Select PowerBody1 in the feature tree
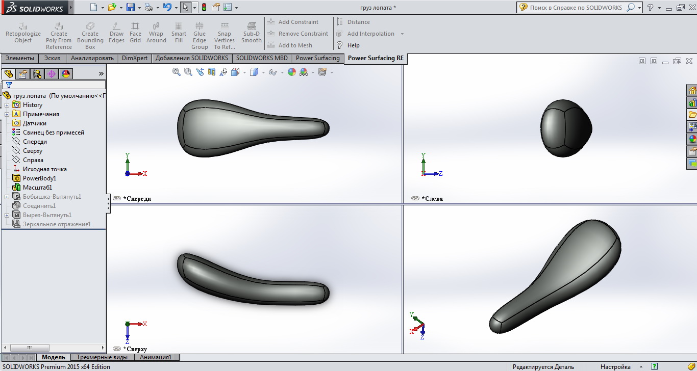 39,178
